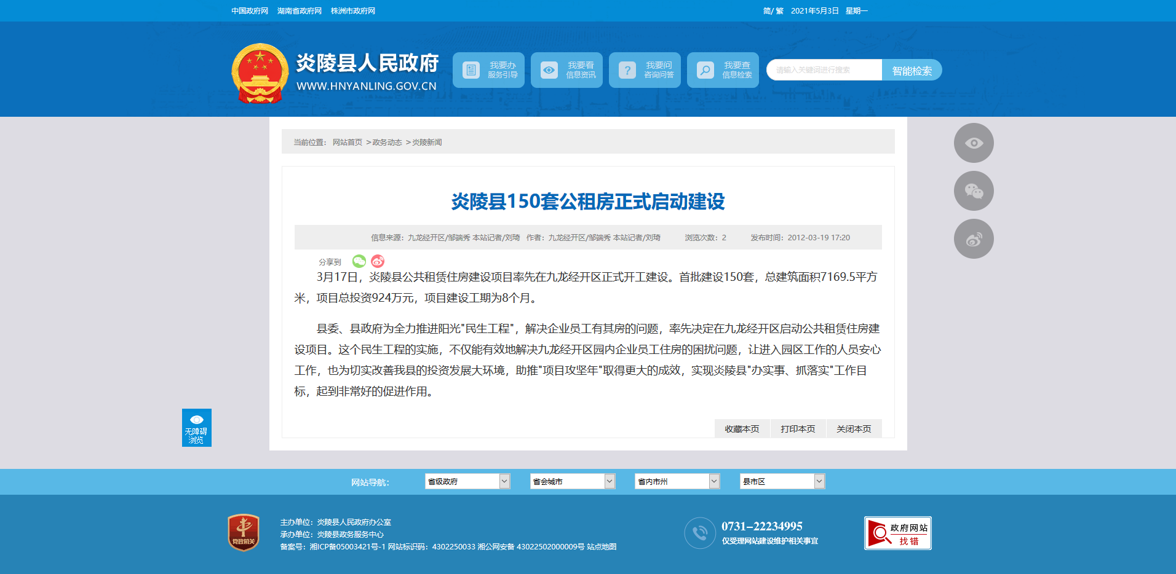Open the 县市区 dropdown list
The height and width of the screenshot is (574, 1176).
tap(782, 481)
